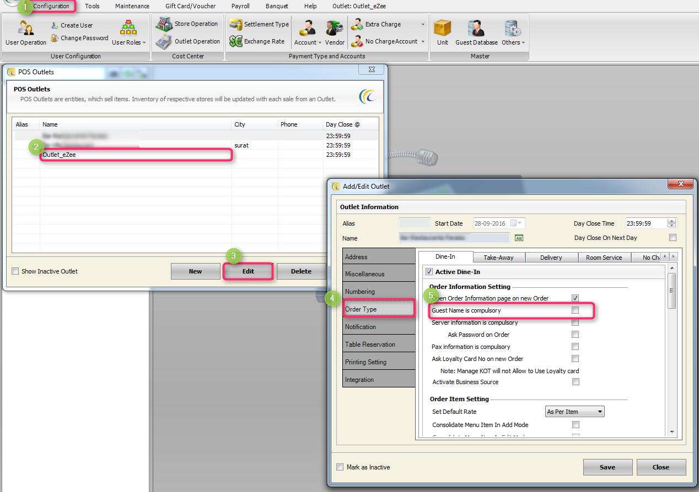Screen dimensions: 699x492
Task: Toggle Day Close On Next Day checkbox
Action: tap(672, 238)
